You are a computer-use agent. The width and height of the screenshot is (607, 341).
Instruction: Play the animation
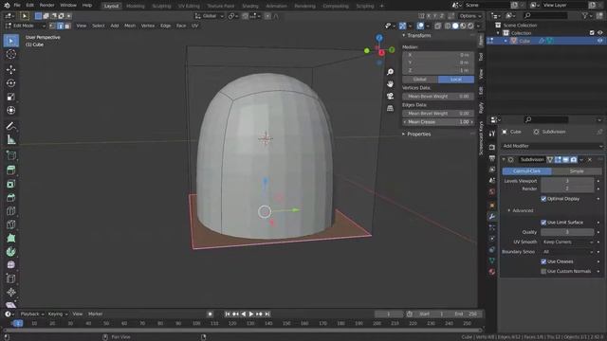(251, 314)
